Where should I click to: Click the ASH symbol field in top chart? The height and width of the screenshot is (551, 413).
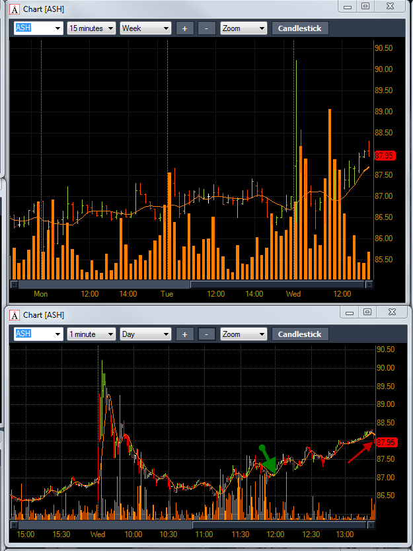[x=39, y=28]
